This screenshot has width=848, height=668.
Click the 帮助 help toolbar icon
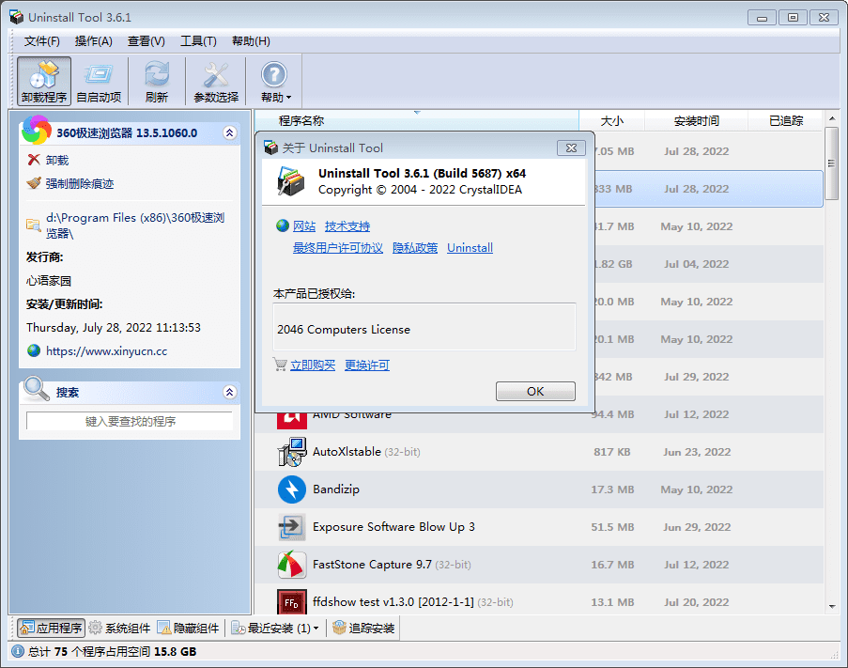click(x=275, y=81)
